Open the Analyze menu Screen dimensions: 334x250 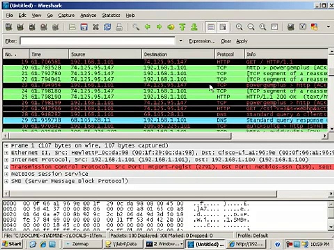point(88,15)
